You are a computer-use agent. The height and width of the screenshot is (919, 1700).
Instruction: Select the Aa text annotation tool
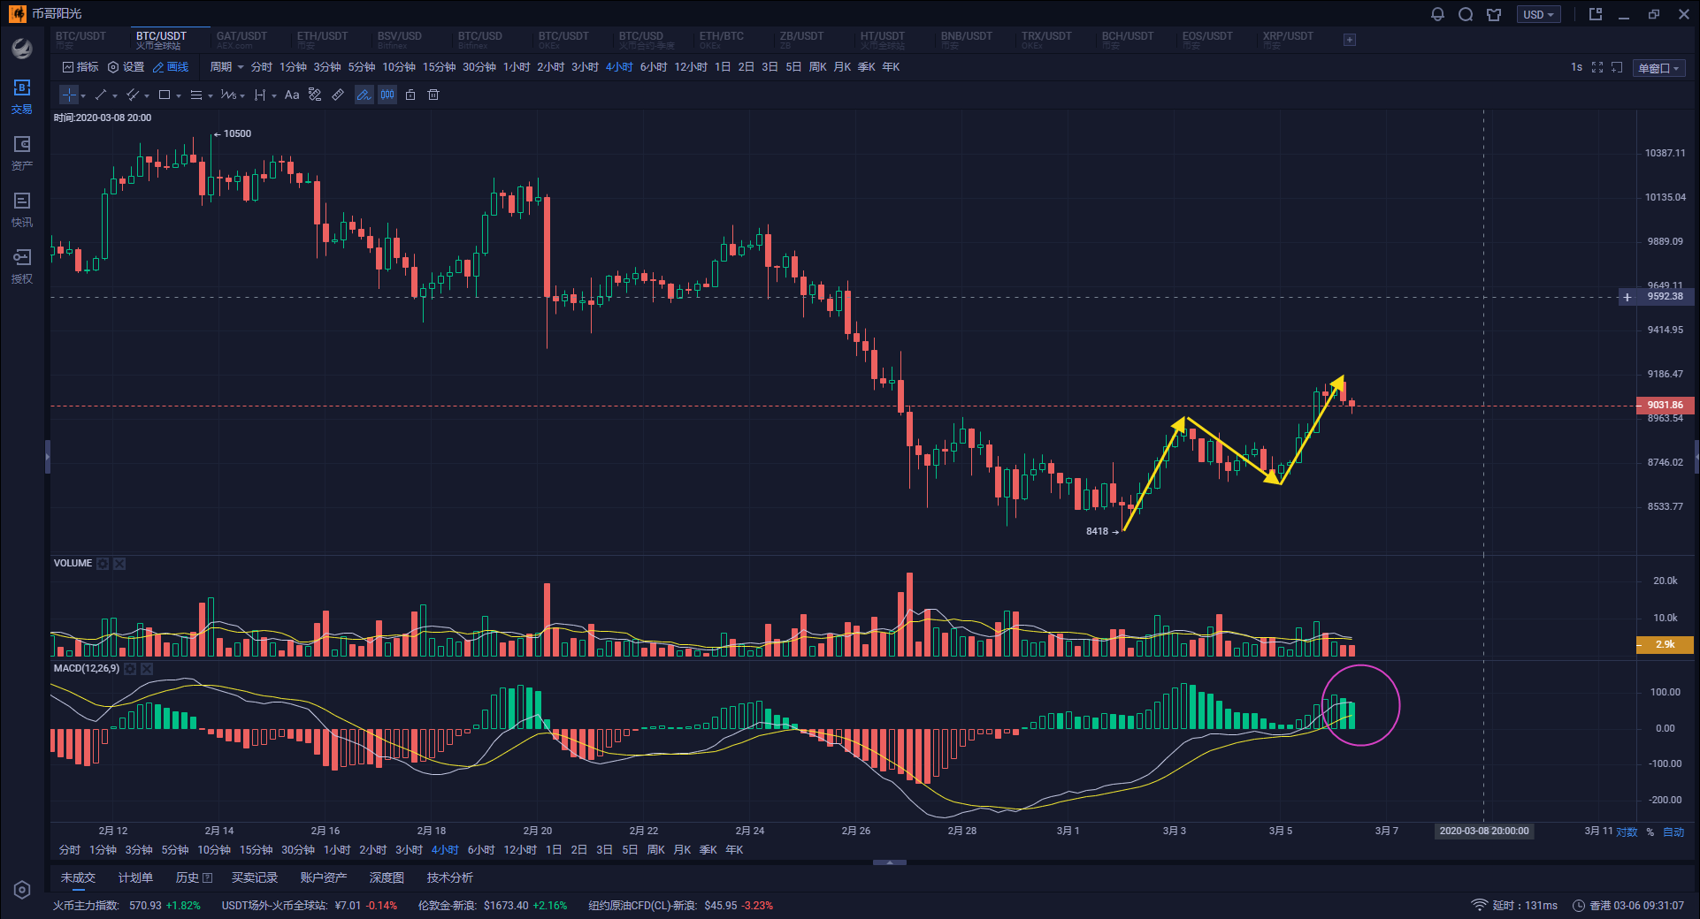pyautogui.click(x=292, y=95)
